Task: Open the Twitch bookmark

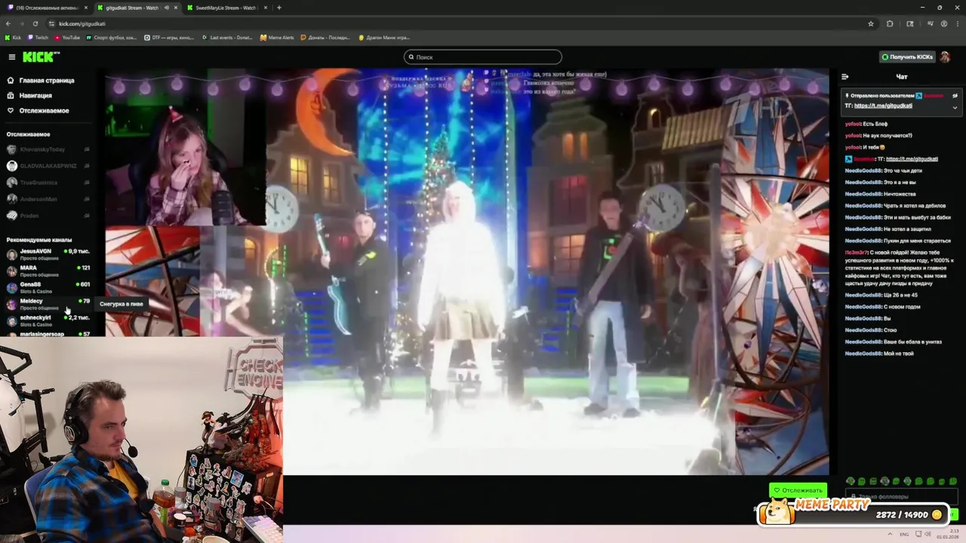Action: (x=38, y=37)
